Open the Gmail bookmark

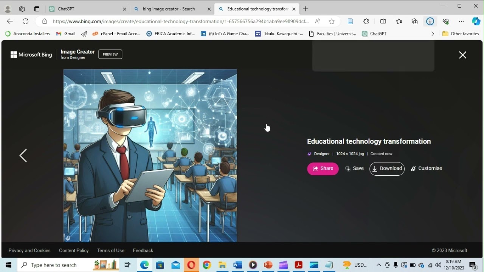66,34
